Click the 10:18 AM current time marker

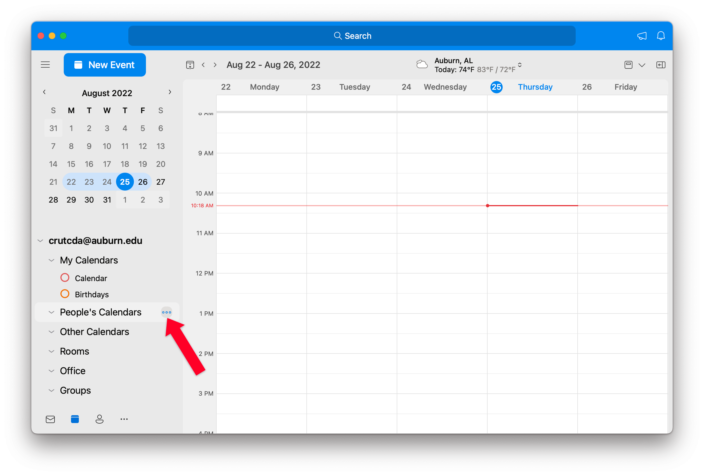pyautogui.click(x=202, y=206)
